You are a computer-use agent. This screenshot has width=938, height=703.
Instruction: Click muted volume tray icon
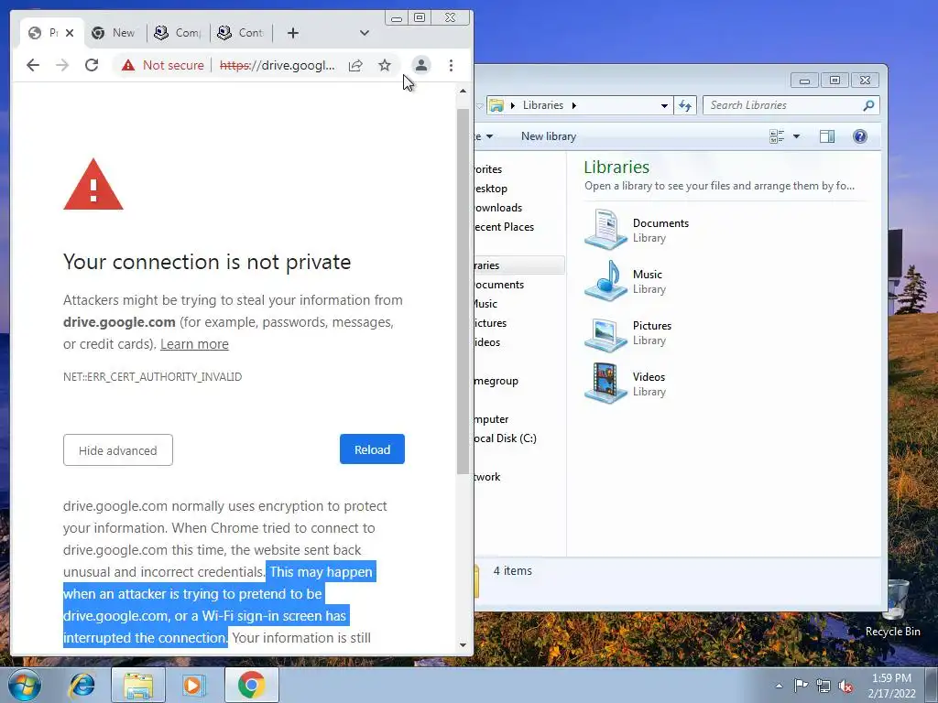click(x=845, y=686)
